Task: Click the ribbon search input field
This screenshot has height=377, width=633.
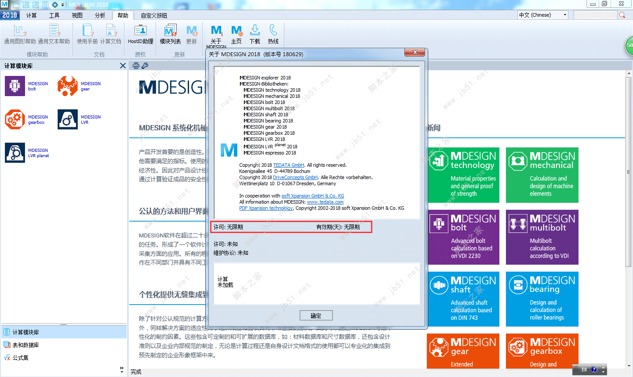Action: [x=595, y=15]
